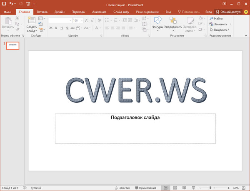
Task: Click the Save icon in quick access toolbar
Action: click(4, 4)
